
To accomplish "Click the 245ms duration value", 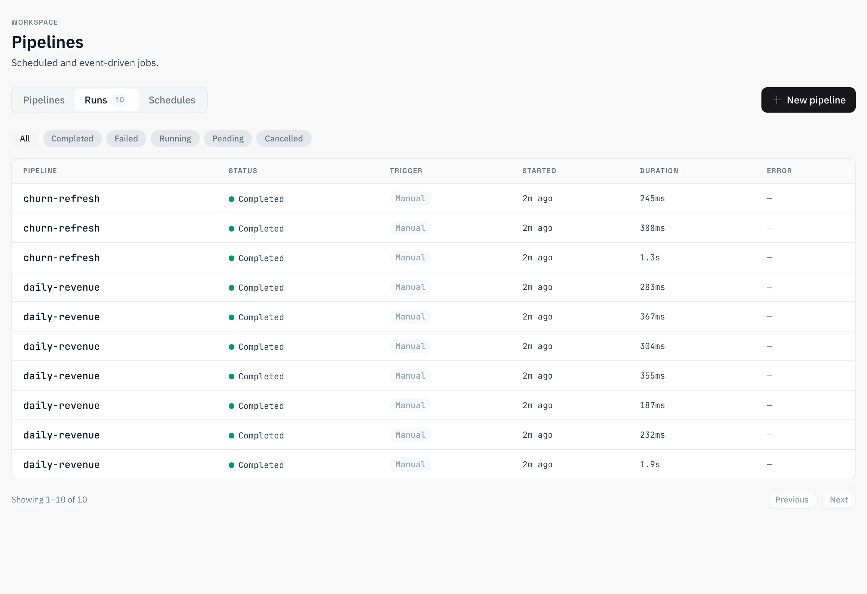I will click(x=652, y=198).
